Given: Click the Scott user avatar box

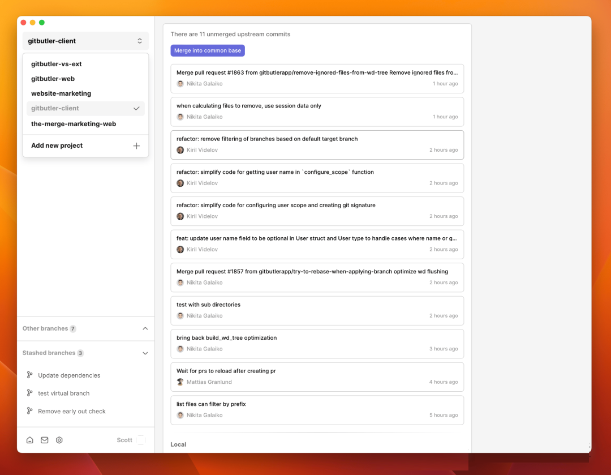Looking at the screenshot, I should point(141,440).
